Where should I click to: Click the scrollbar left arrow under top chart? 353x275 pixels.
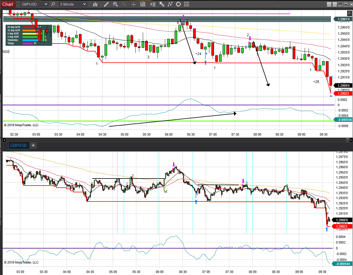(4, 140)
